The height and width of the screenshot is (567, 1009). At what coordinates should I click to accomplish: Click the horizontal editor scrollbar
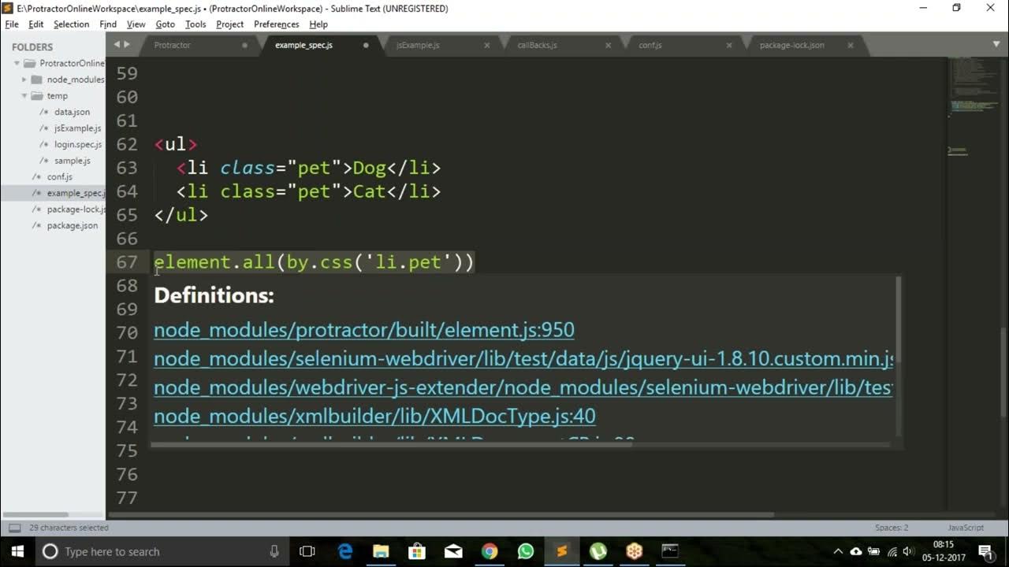tap(440, 516)
